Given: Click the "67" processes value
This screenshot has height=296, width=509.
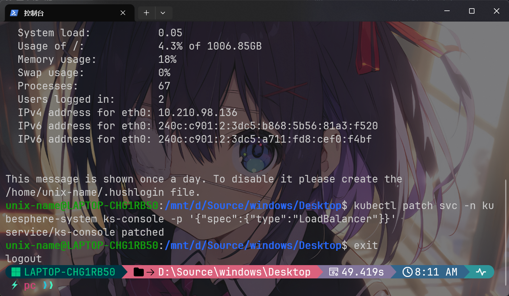Looking at the screenshot, I should (164, 86).
